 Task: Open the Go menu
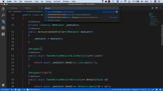[42, 1]
